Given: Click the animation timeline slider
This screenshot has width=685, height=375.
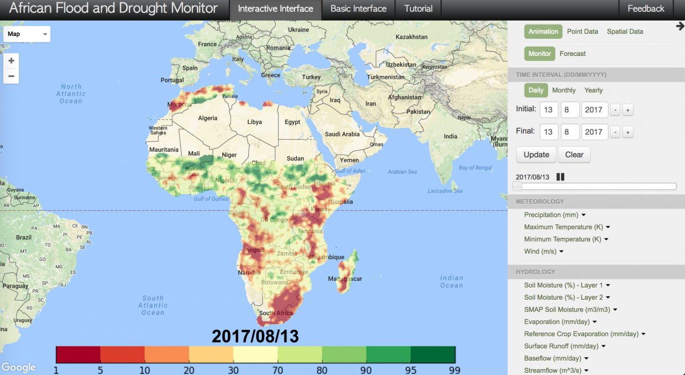Looking at the screenshot, I should (x=597, y=187).
